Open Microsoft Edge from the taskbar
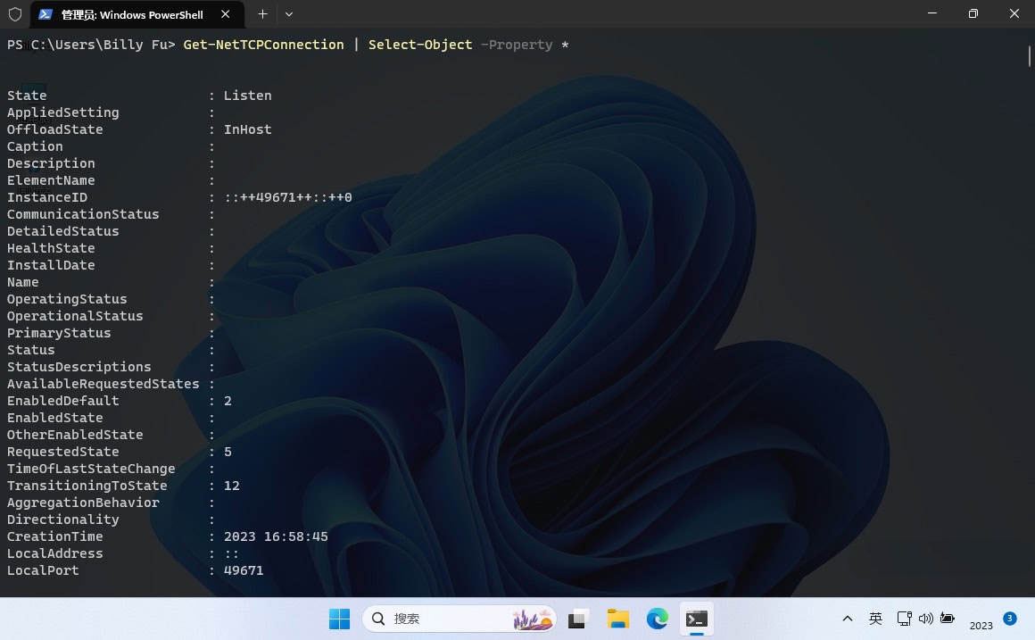This screenshot has height=640, width=1035. (x=657, y=619)
